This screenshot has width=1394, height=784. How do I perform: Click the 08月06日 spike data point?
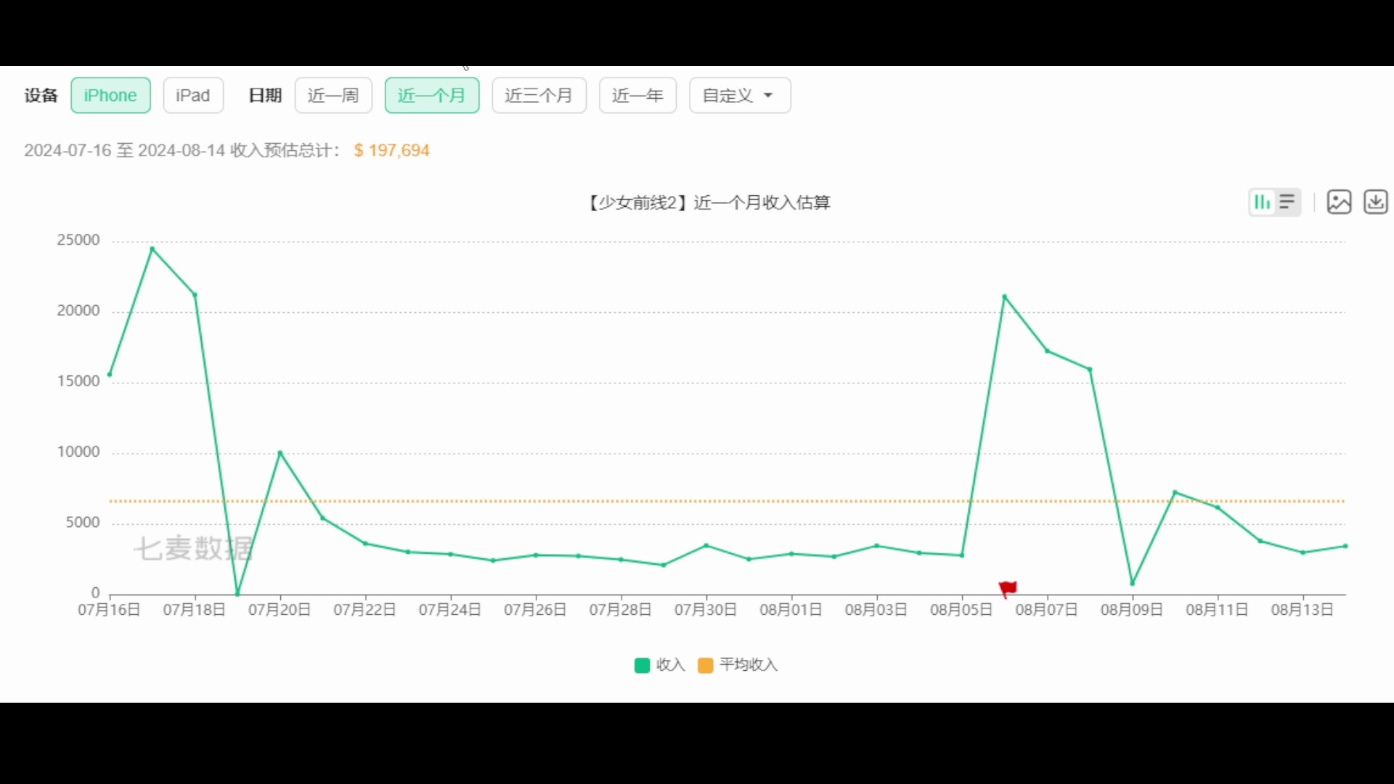click(x=1005, y=296)
